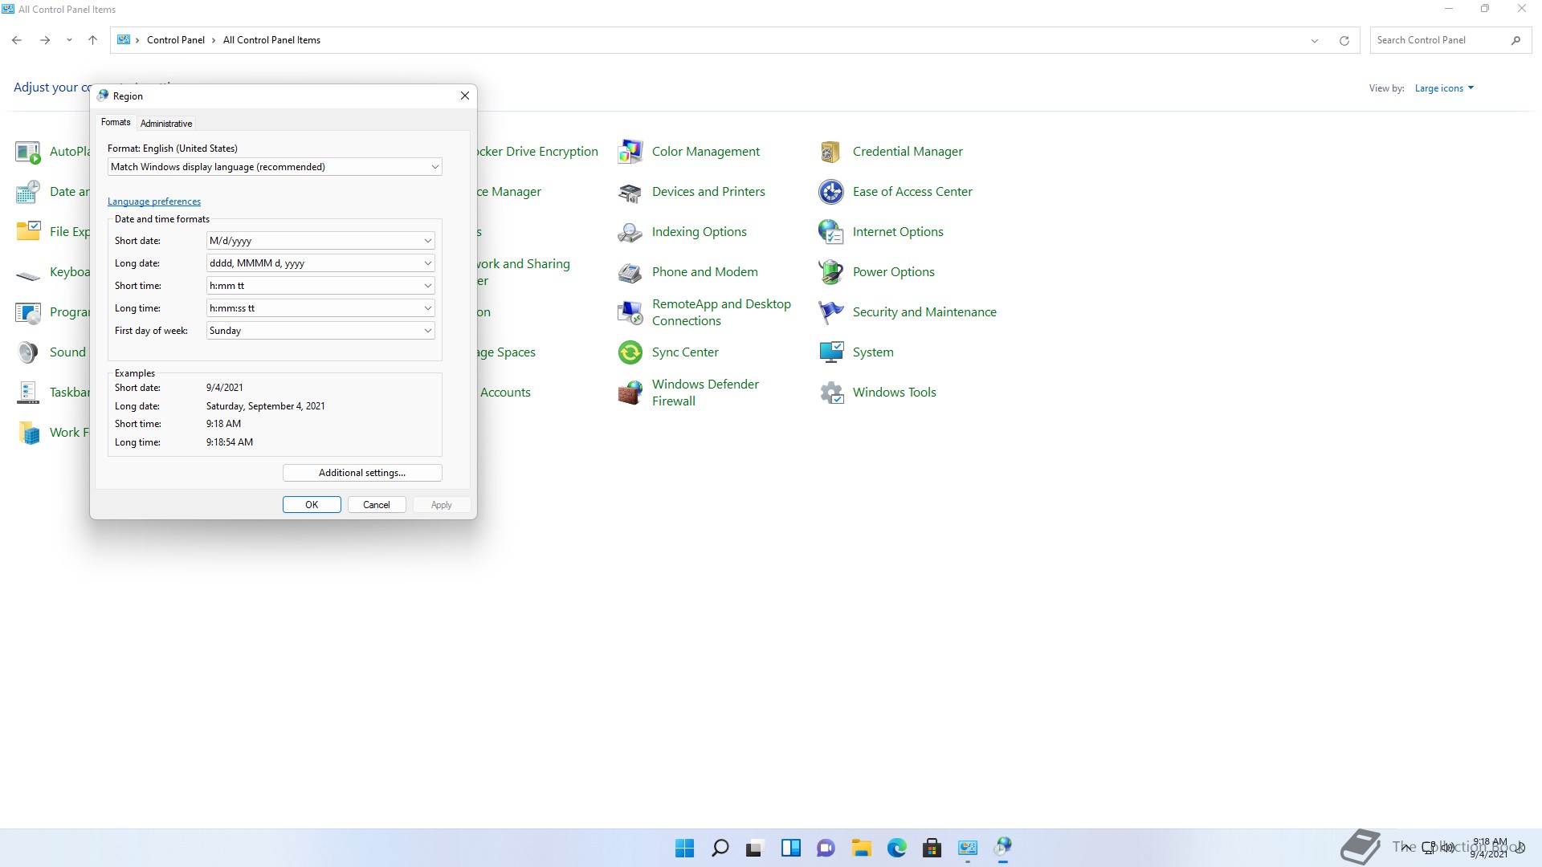Open the Internet Options icon

[x=830, y=232]
